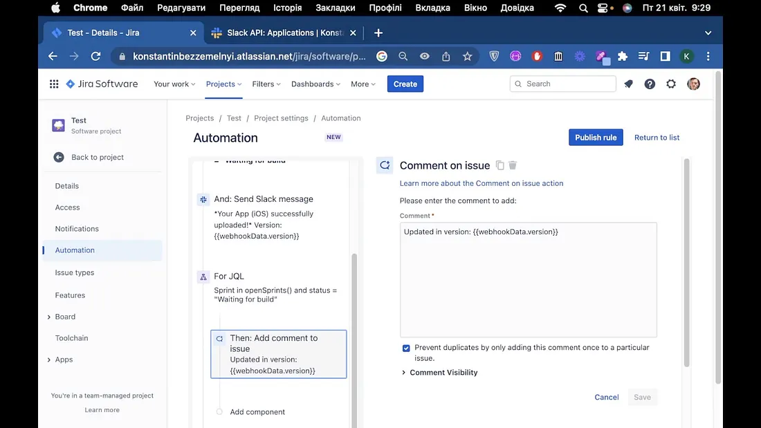Click the Publish rule button

[x=596, y=138]
